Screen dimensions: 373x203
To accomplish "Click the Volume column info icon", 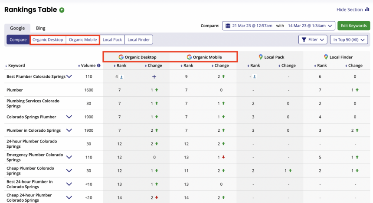I will (99, 66).
